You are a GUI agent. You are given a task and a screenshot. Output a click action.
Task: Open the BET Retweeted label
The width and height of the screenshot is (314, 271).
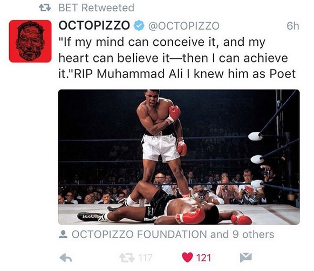coord(97,8)
